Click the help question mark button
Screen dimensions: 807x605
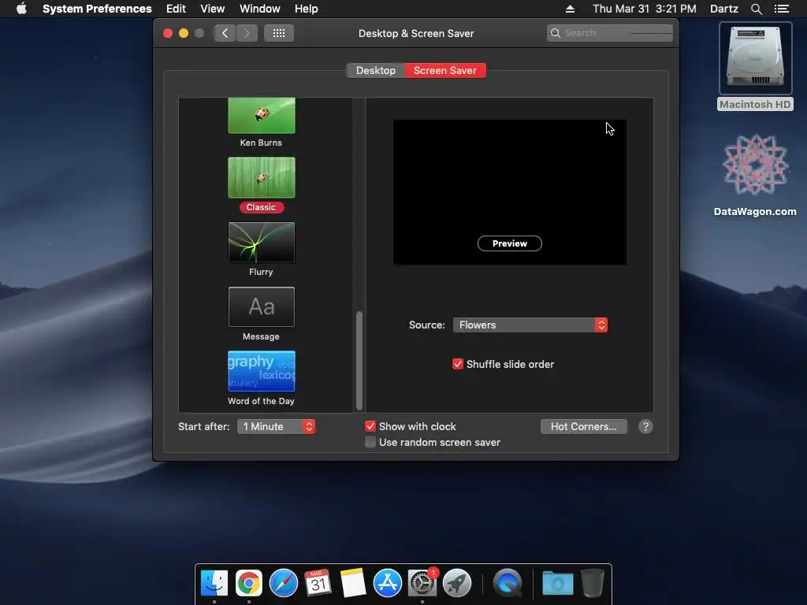(x=645, y=426)
